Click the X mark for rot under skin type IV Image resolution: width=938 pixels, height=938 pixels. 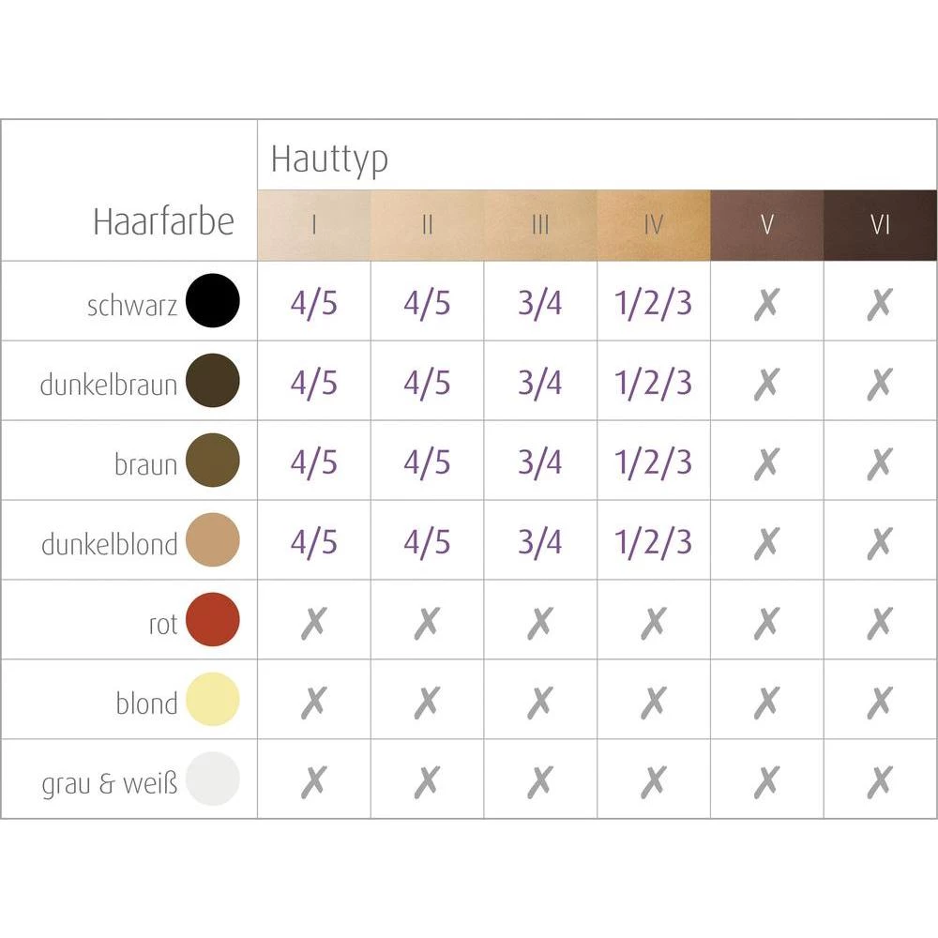click(x=654, y=622)
